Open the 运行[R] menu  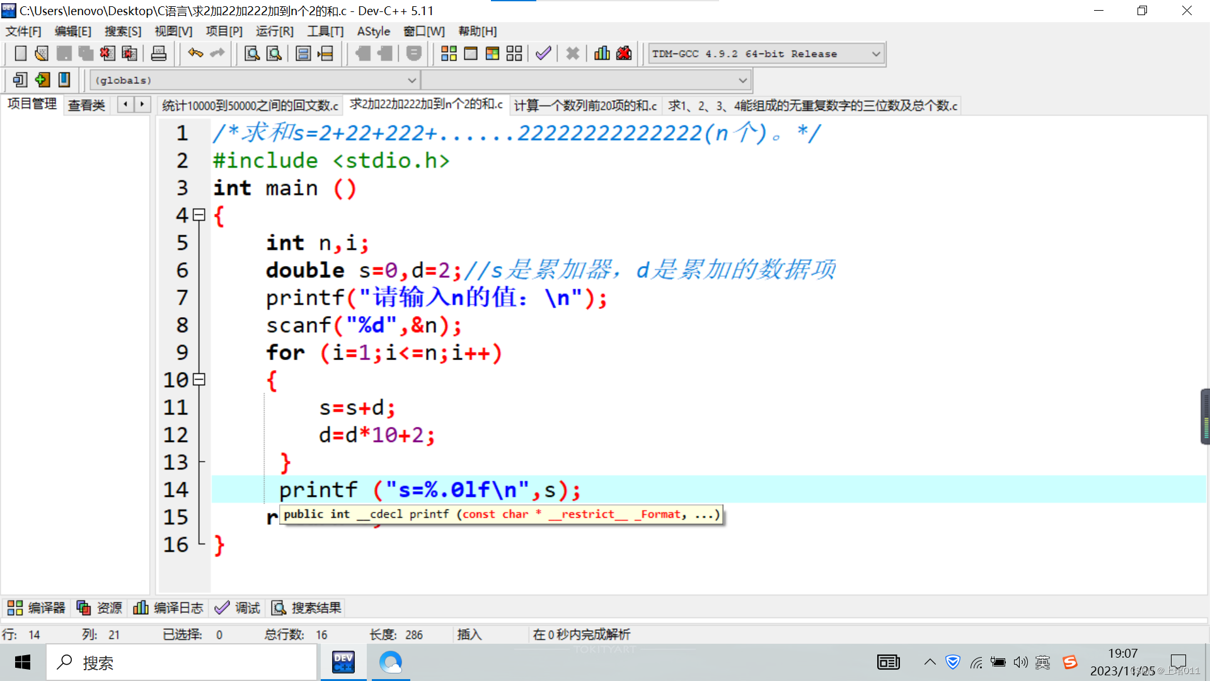pyautogui.click(x=274, y=32)
